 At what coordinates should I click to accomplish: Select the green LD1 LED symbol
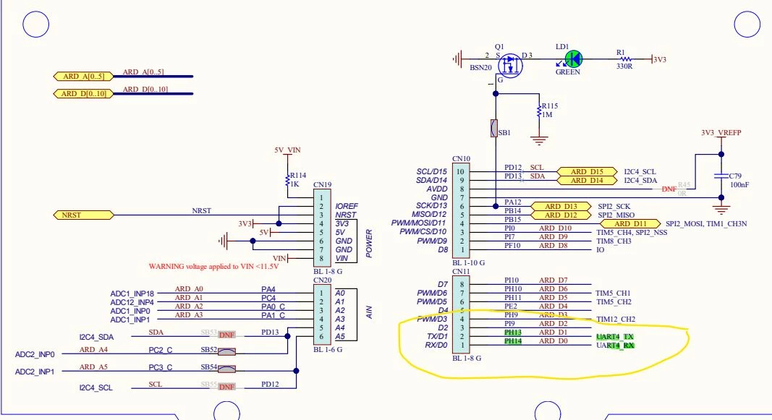coord(573,59)
